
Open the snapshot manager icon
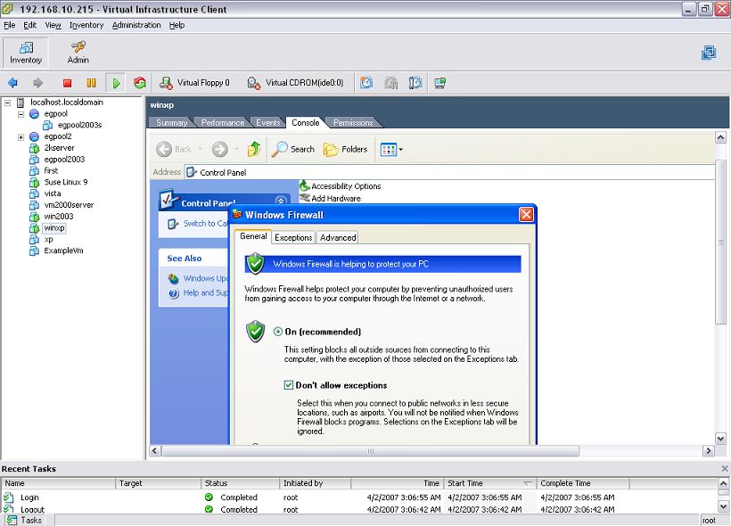tap(415, 83)
